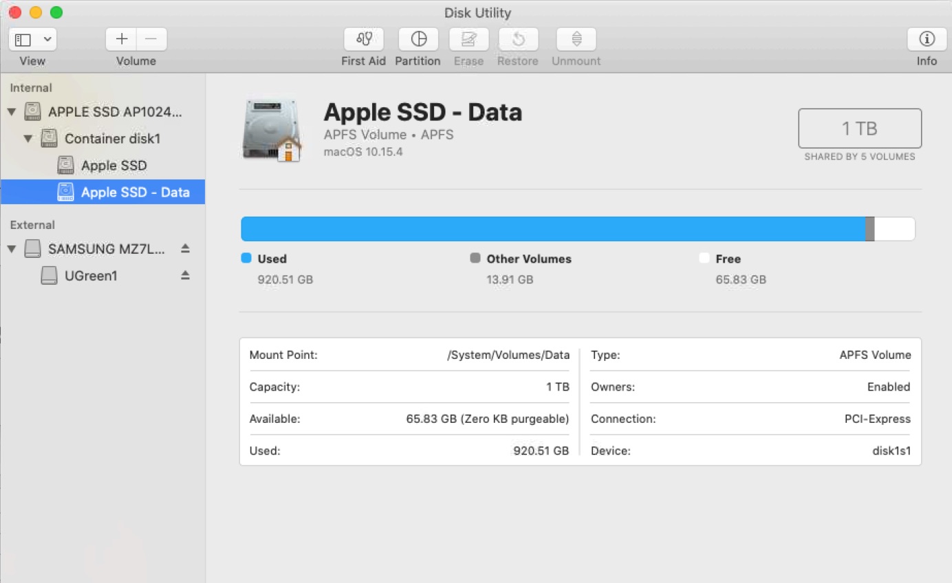Click the 1 TB capacity box
The width and height of the screenshot is (952, 583).
860,129
